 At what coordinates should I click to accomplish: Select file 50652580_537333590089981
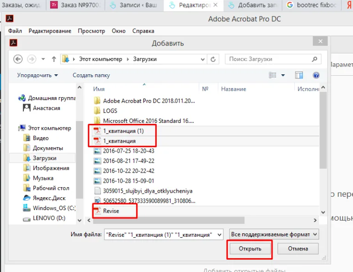tap(144, 200)
